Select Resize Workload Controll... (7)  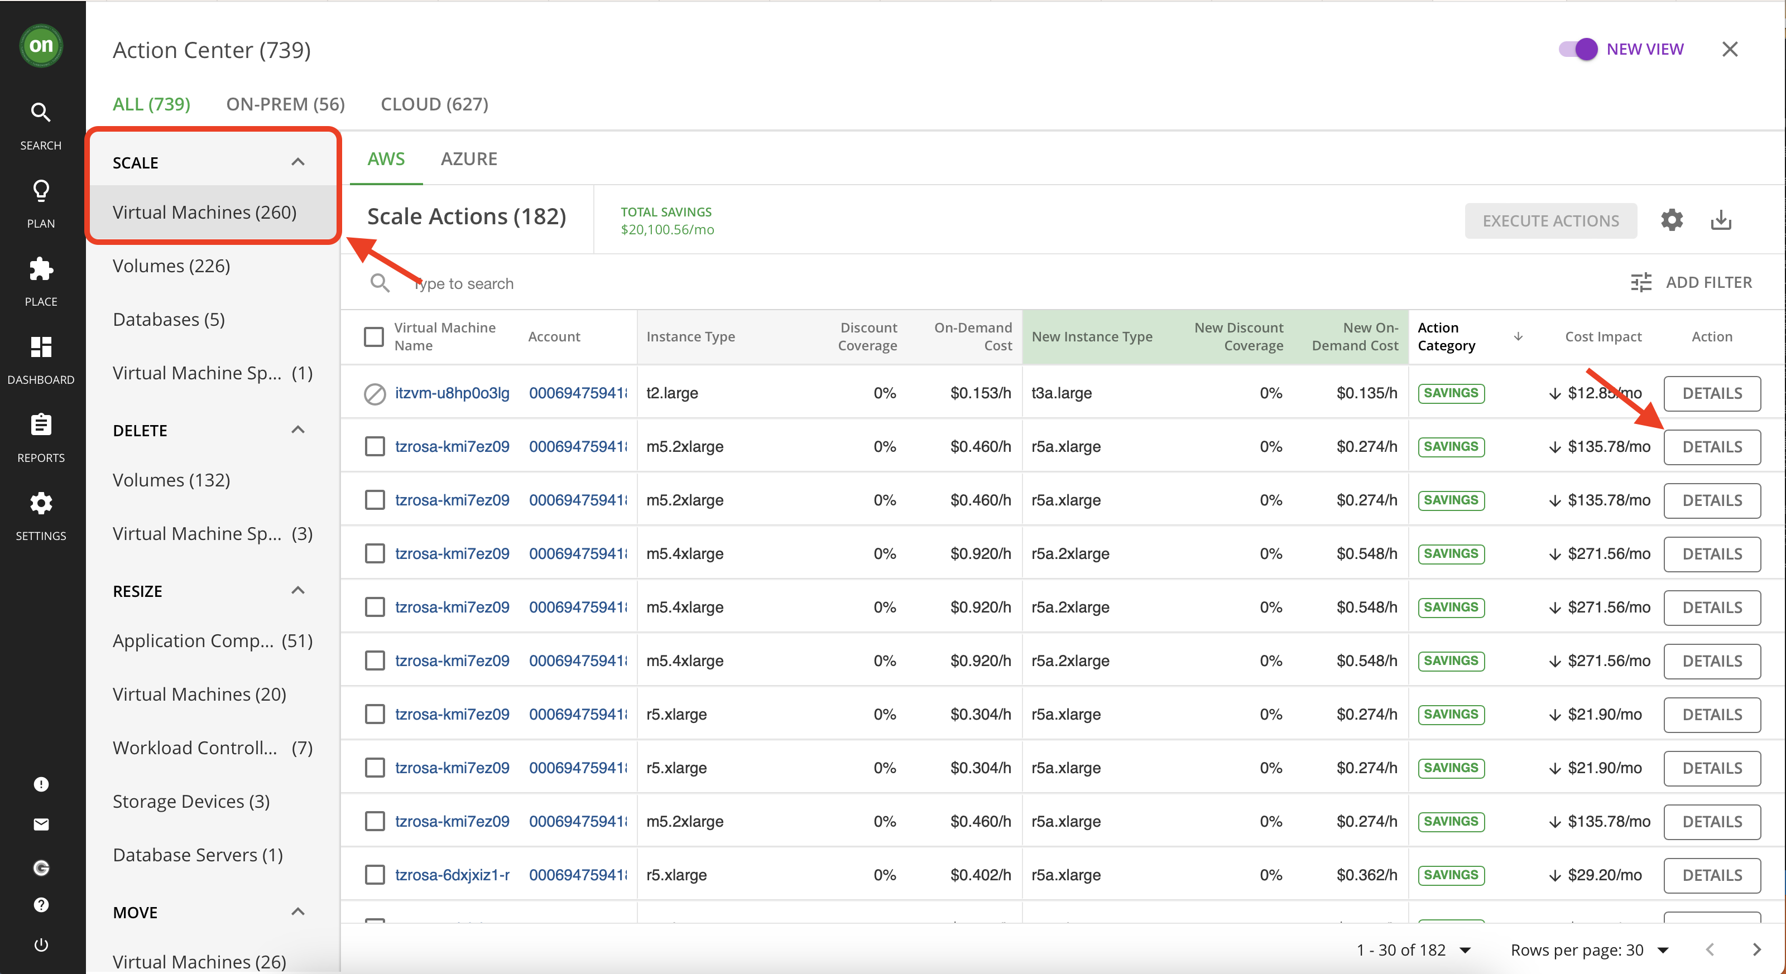pos(213,748)
